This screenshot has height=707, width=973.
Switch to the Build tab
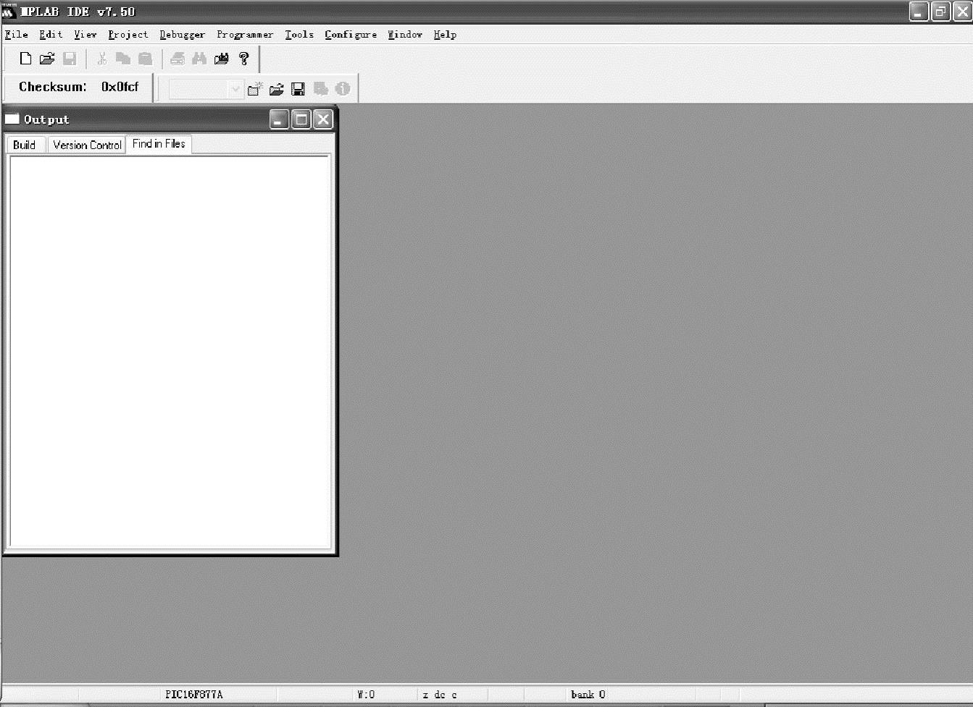pos(25,145)
